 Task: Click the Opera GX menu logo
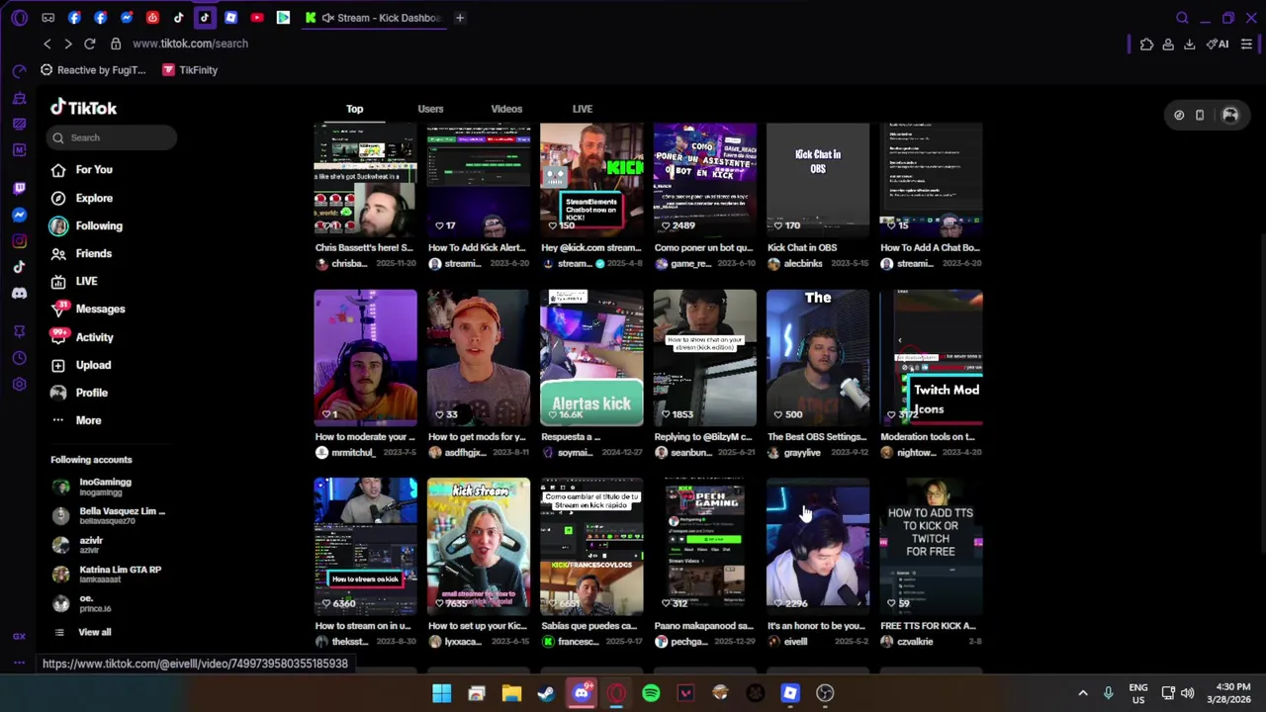click(19, 18)
